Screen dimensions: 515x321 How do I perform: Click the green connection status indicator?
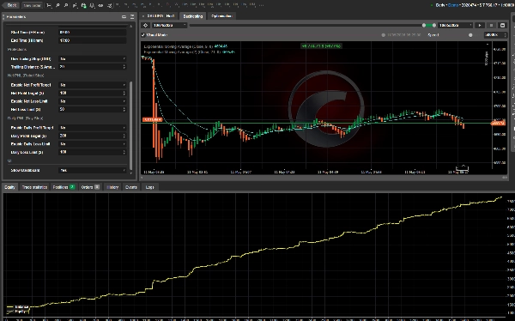432,5
